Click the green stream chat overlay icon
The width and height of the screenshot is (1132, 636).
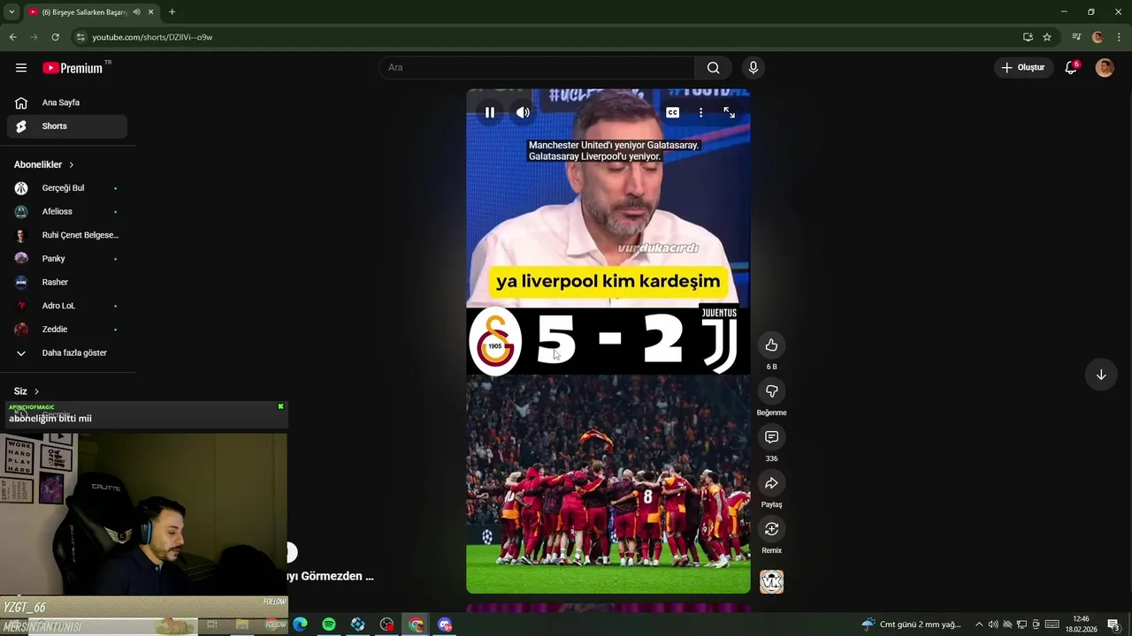click(x=281, y=406)
